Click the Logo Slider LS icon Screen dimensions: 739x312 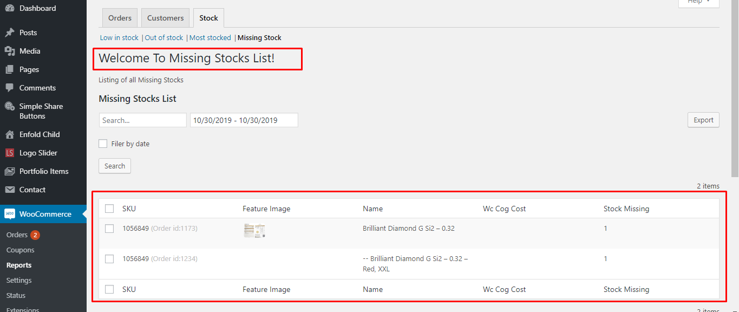(9, 153)
